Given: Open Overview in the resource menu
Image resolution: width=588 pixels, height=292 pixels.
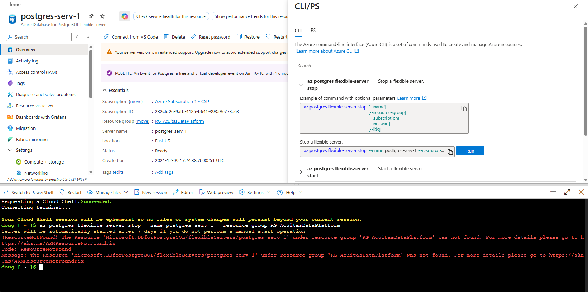Looking at the screenshot, I should [45, 49].
